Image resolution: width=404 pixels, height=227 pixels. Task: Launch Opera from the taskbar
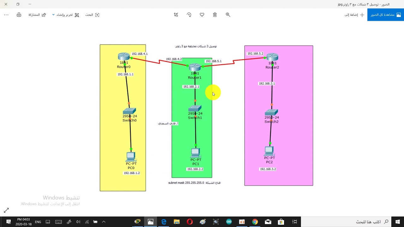(190, 222)
